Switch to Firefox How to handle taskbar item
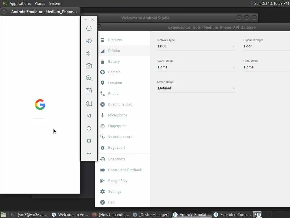290x218 pixels. click(x=111, y=215)
